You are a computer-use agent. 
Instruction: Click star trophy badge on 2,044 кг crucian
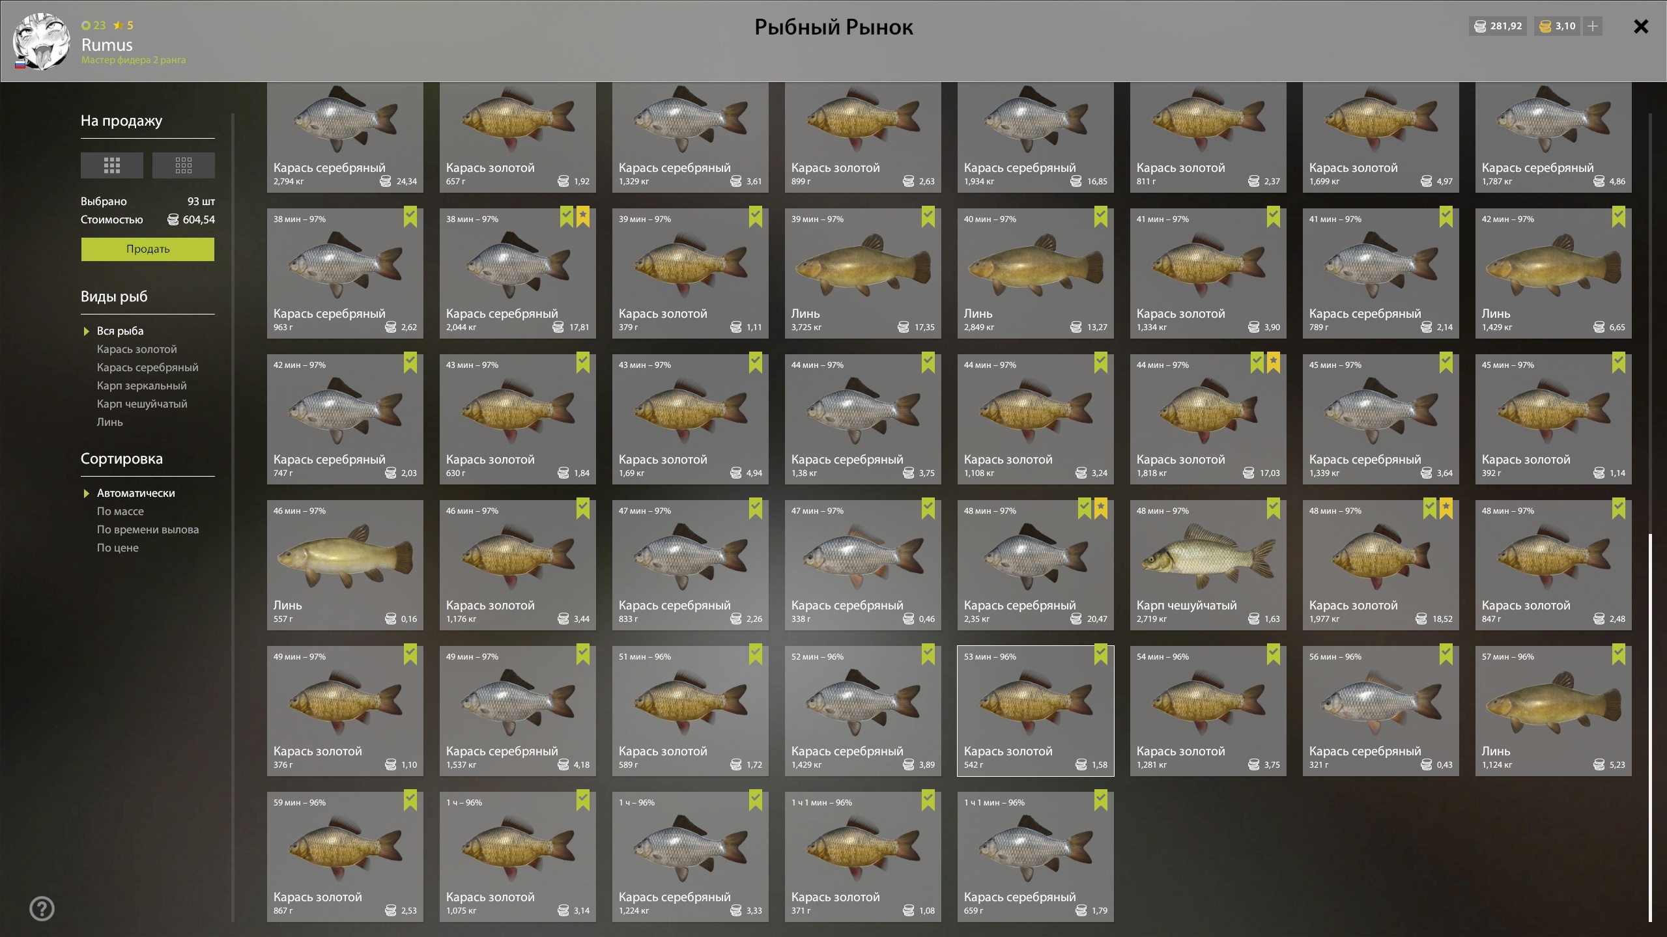click(x=582, y=216)
